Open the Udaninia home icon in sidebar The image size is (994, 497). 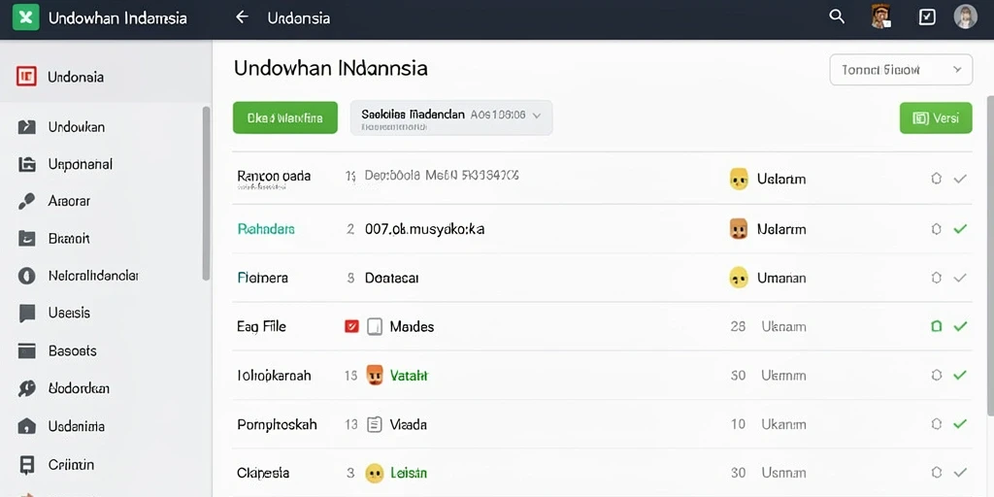[26, 426]
